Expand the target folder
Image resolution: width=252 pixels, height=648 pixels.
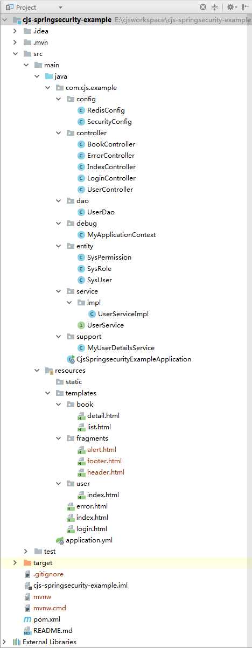(16, 563)
